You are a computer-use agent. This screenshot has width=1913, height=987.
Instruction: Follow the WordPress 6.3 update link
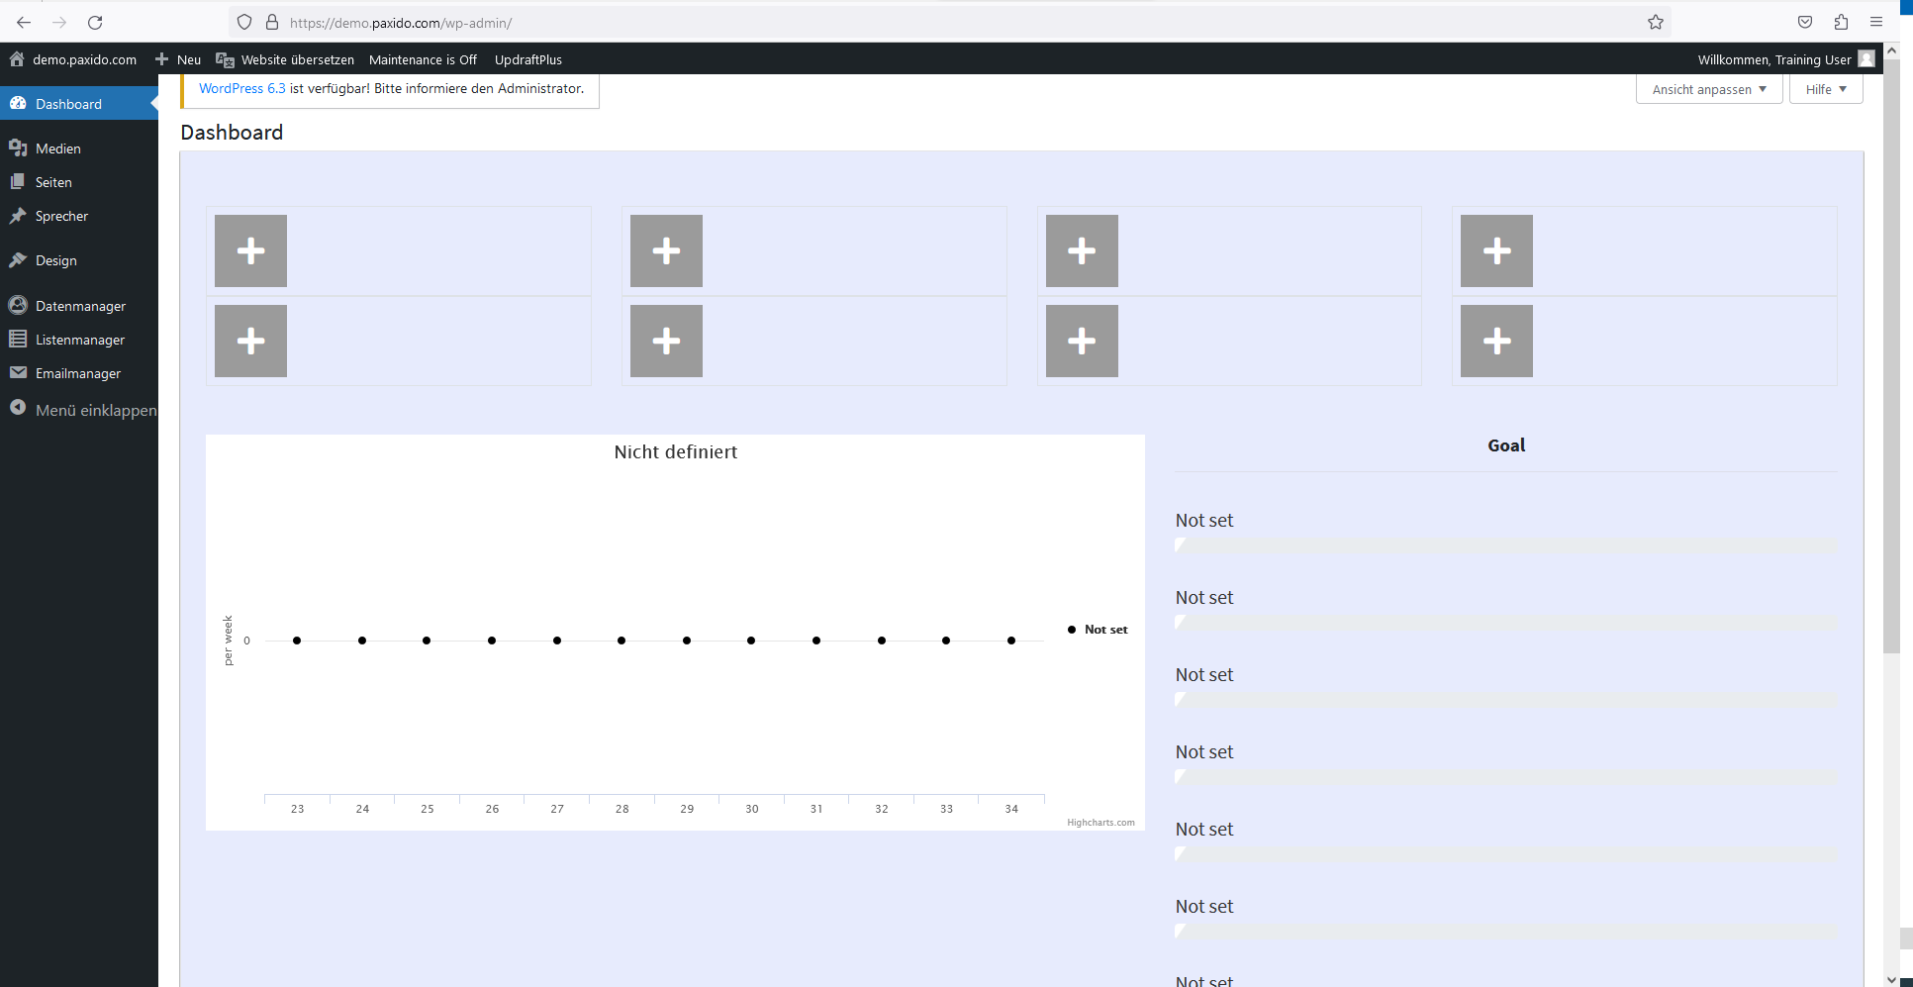pyautogui.click(x=241, y=88)
